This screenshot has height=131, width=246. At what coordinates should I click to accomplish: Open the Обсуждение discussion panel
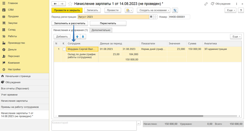221,4
